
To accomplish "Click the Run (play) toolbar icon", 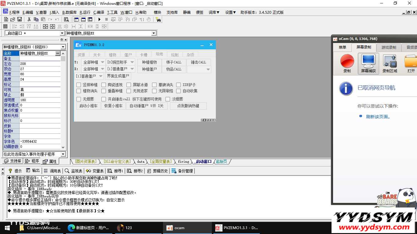I will [x=100, y=19].
